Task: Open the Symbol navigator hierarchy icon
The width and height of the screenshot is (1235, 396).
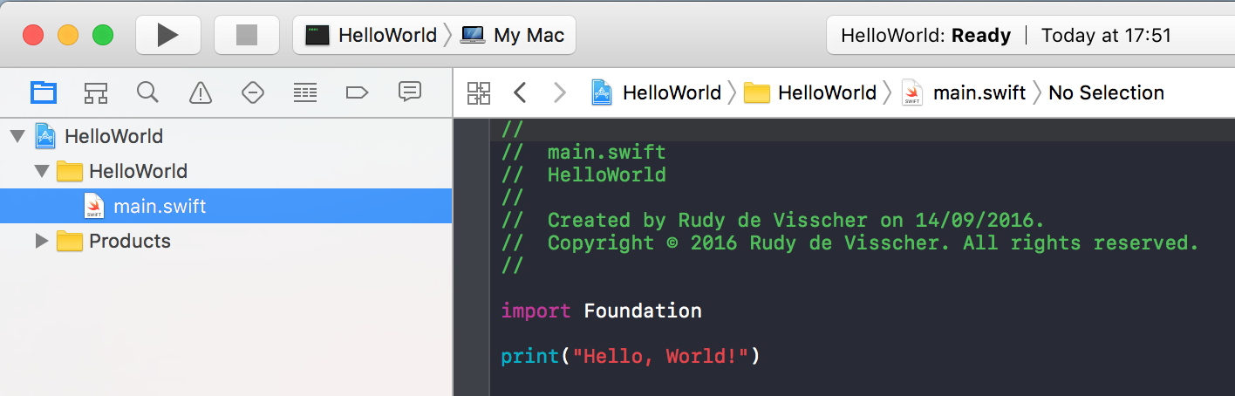Action: 95,92
